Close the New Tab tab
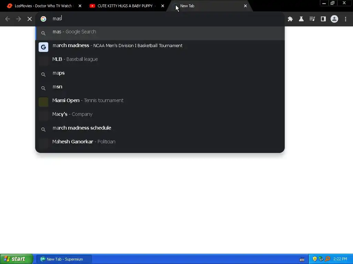Screen dimensions: 353x264 pyautogui.click(x=245, y=6)
